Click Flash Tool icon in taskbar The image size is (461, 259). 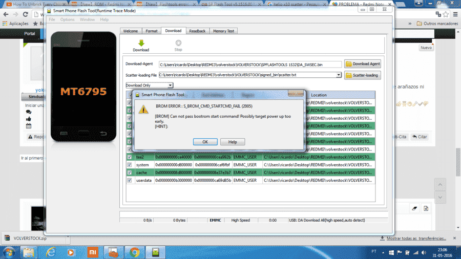[156, 252]
